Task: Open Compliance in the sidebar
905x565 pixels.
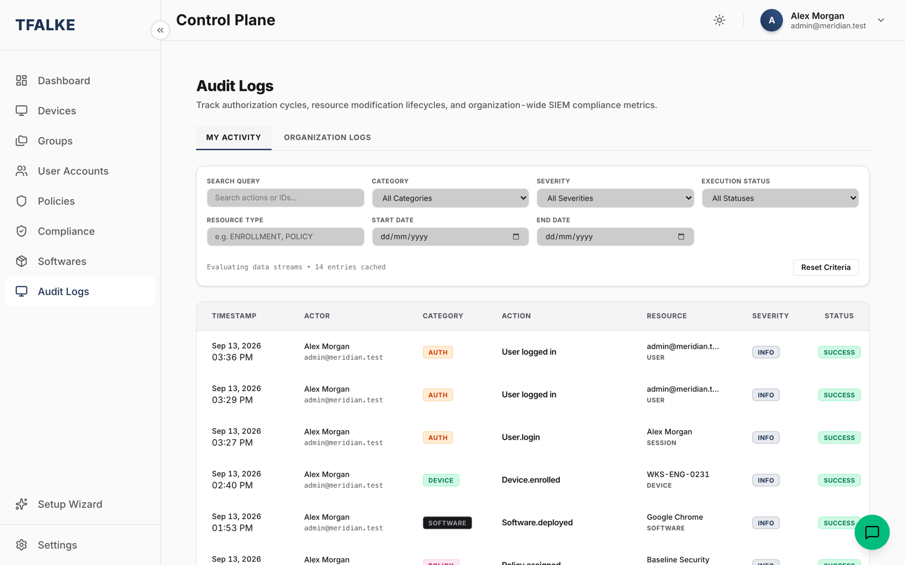Action: click(x=80, y=231)
